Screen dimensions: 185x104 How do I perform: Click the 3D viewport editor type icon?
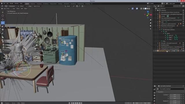click(x=2, y=6)
